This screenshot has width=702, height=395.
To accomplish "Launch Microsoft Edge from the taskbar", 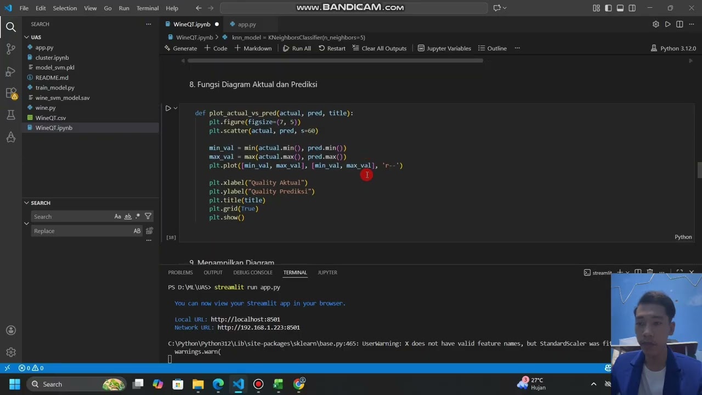I will click(218, 384).
